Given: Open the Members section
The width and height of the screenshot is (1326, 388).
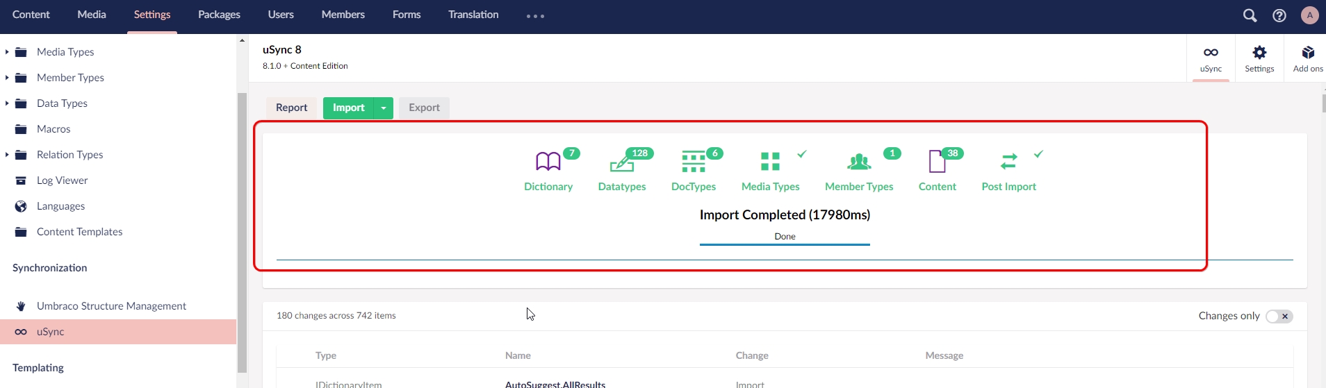Looking at the screenshot, I should tap(343, 15).
